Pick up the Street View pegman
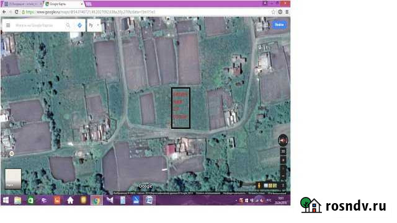 tap(259, 185)
